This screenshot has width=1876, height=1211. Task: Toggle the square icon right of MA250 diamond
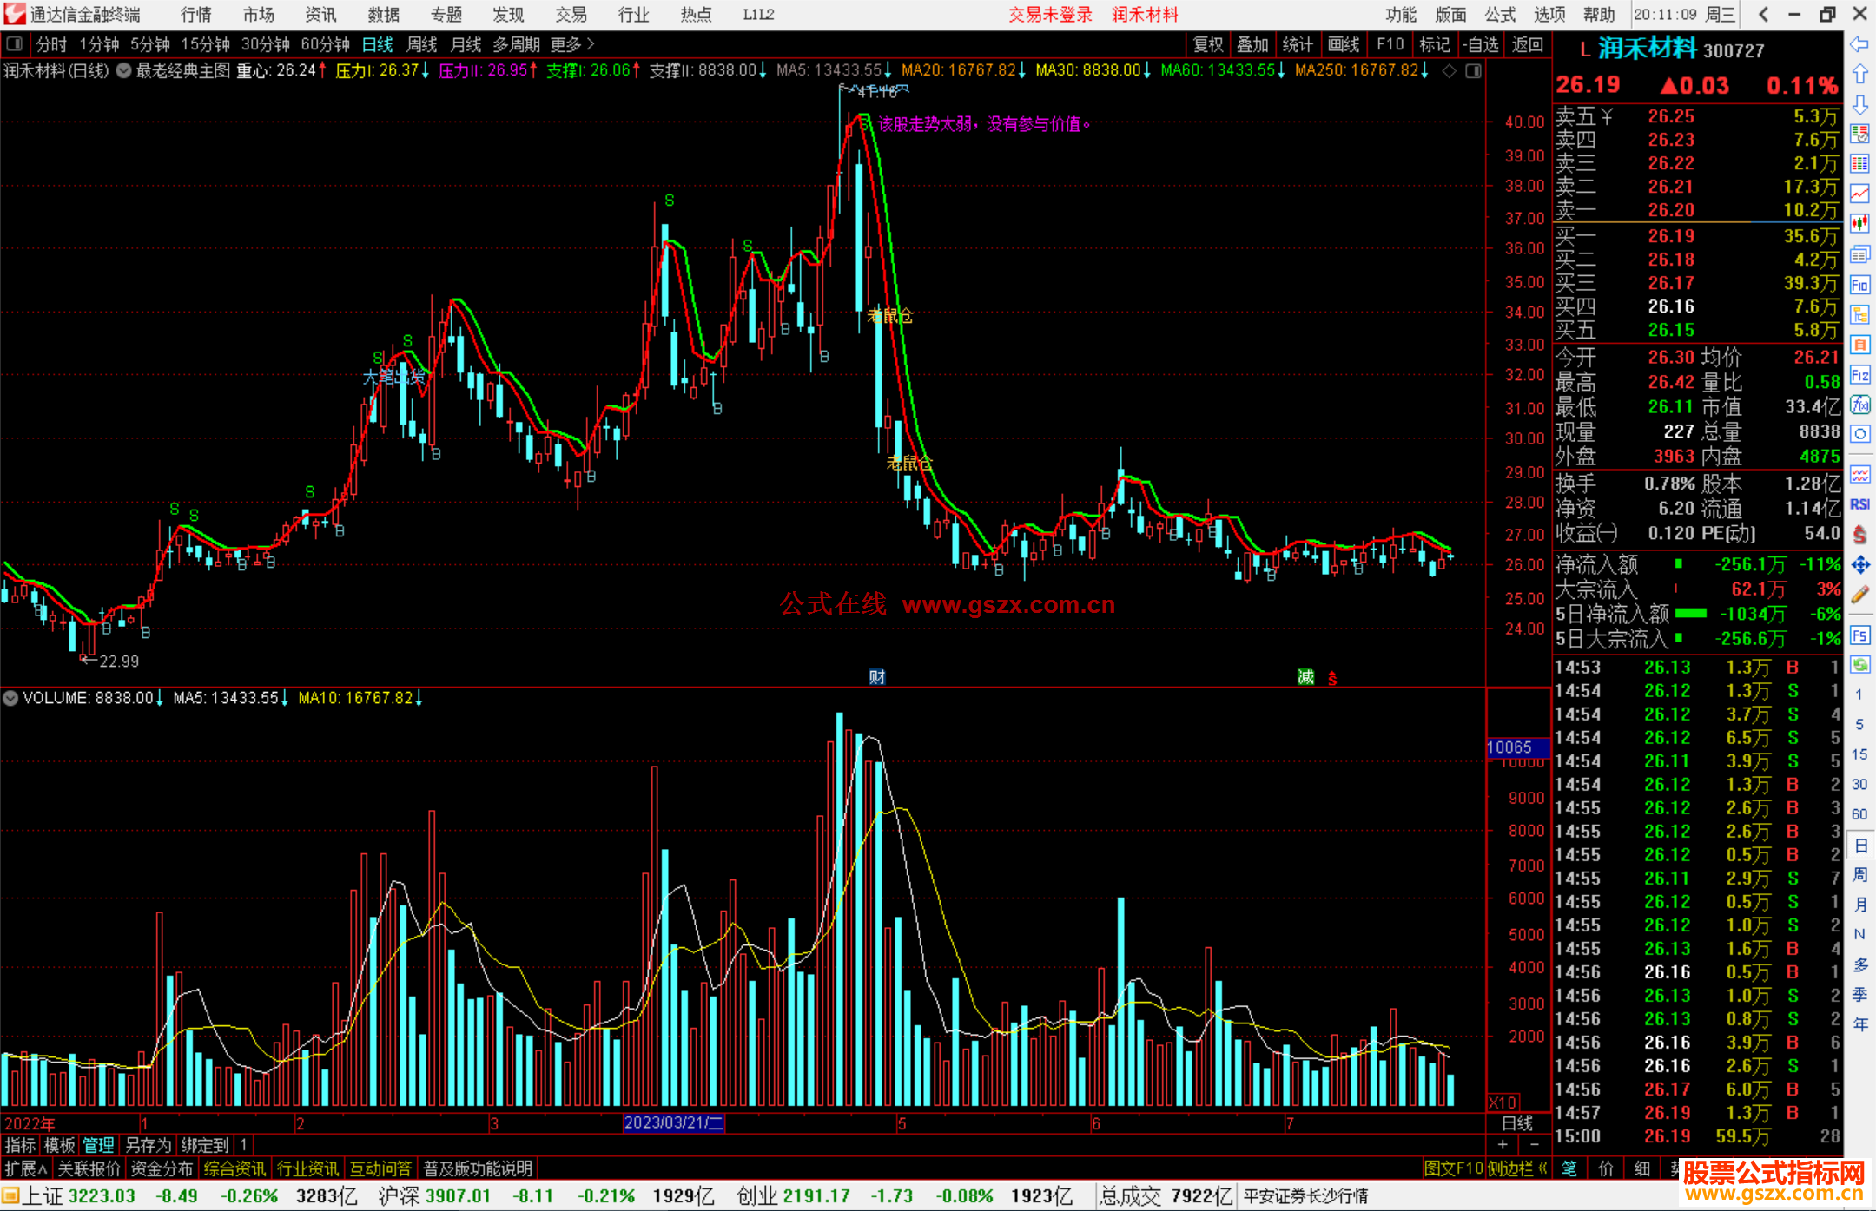pyautogui.click(x=1473, y=71)
